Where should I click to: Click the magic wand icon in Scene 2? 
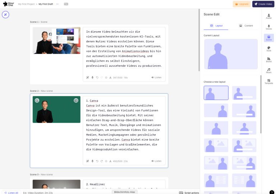pos(87,161)
